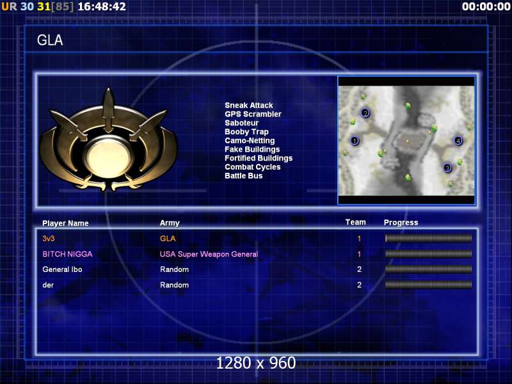The width and height of the screenshot is (512, 384).
Task: Click loading progress bar for der
Action: pos(428,285)
